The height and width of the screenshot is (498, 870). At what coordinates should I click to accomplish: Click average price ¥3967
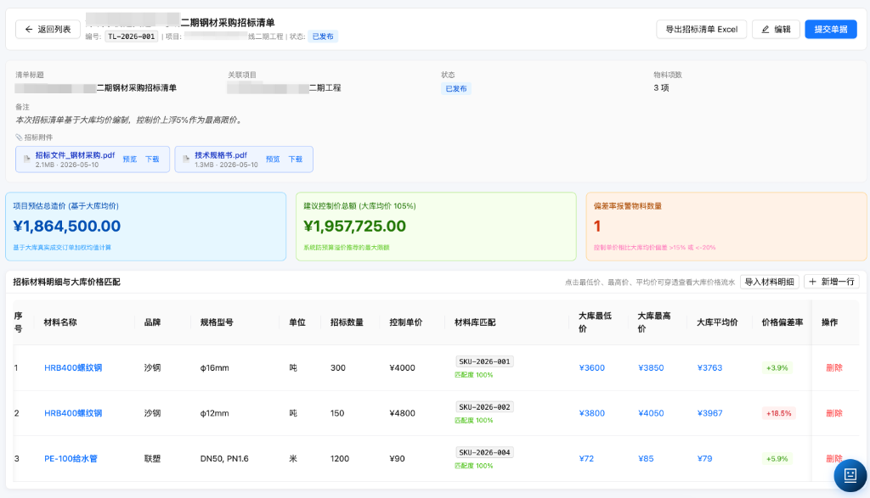pos(709,413)
